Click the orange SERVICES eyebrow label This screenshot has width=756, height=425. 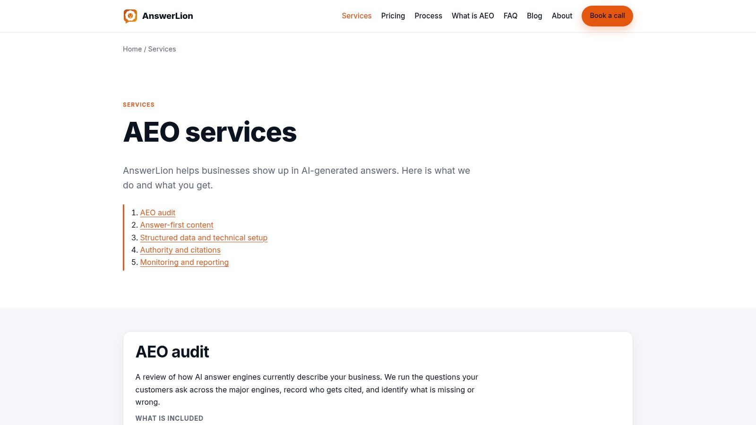[138, 105]
